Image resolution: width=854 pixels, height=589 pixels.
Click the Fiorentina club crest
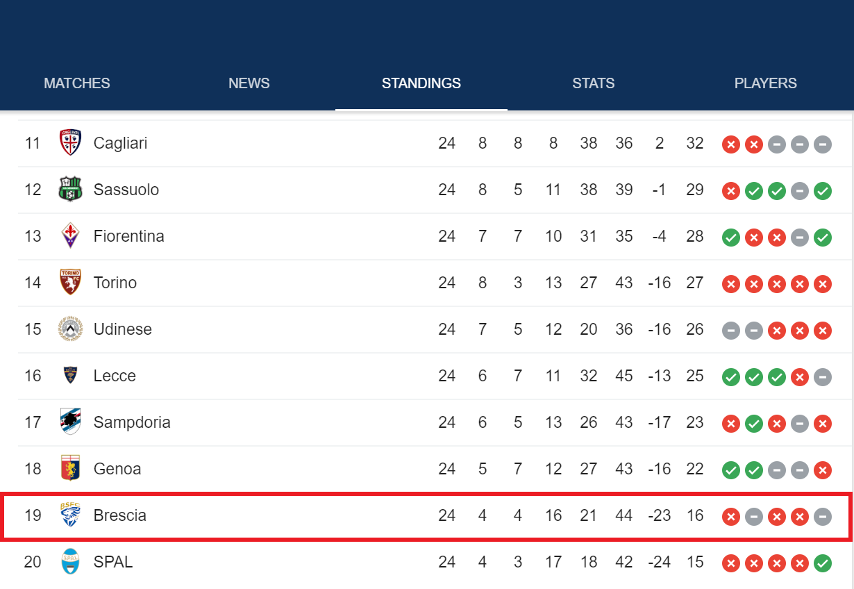[70, 236]
